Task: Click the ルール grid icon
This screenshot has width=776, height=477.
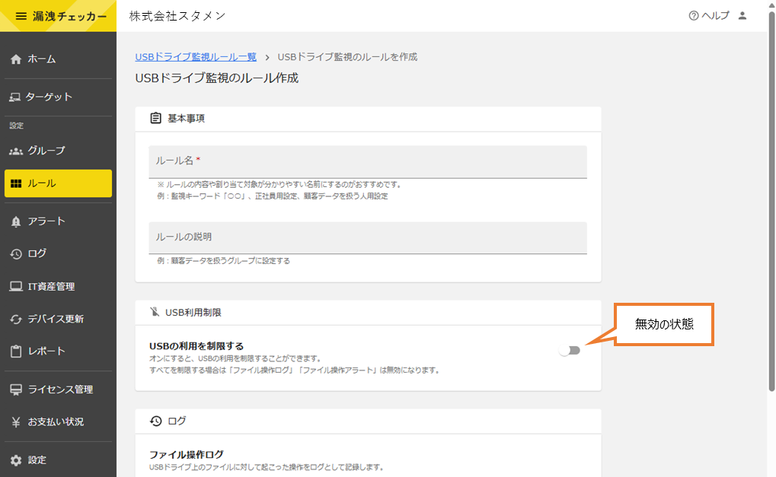Action: pos(16,184)
